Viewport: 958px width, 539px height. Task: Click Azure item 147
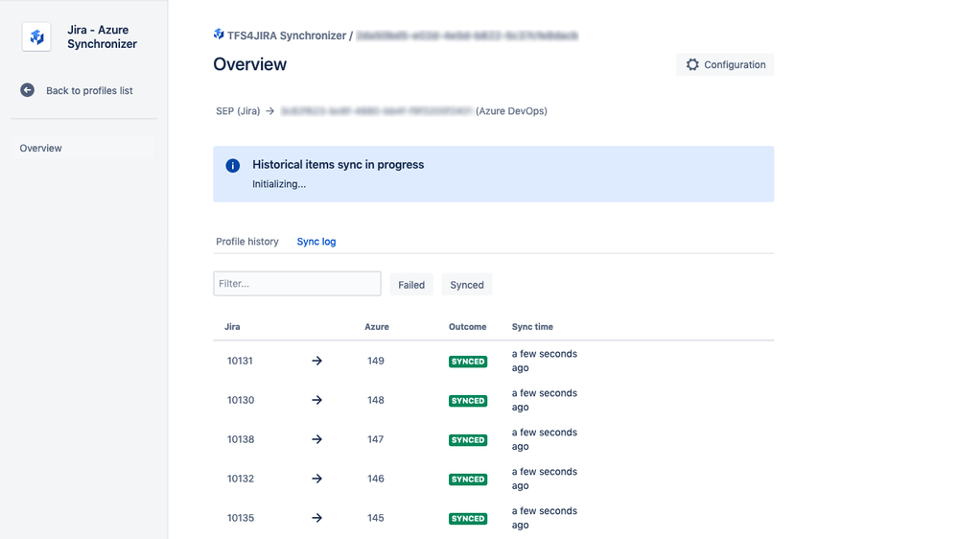(x=375, y=439)
